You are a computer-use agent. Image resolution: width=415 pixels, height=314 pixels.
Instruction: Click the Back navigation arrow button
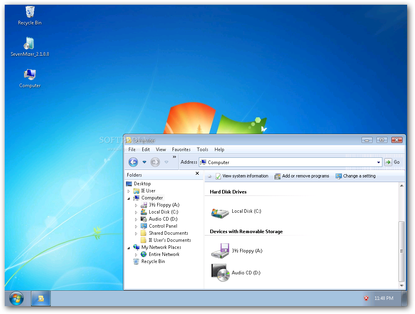[133, 162]
